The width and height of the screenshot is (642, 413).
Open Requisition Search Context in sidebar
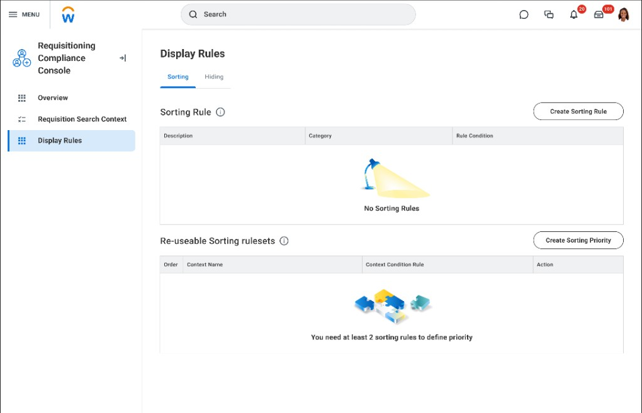[x=71, y=119]
